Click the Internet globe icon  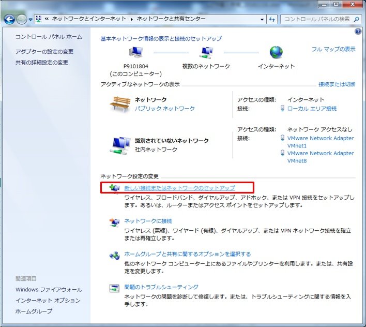click(x=276, y=53)
